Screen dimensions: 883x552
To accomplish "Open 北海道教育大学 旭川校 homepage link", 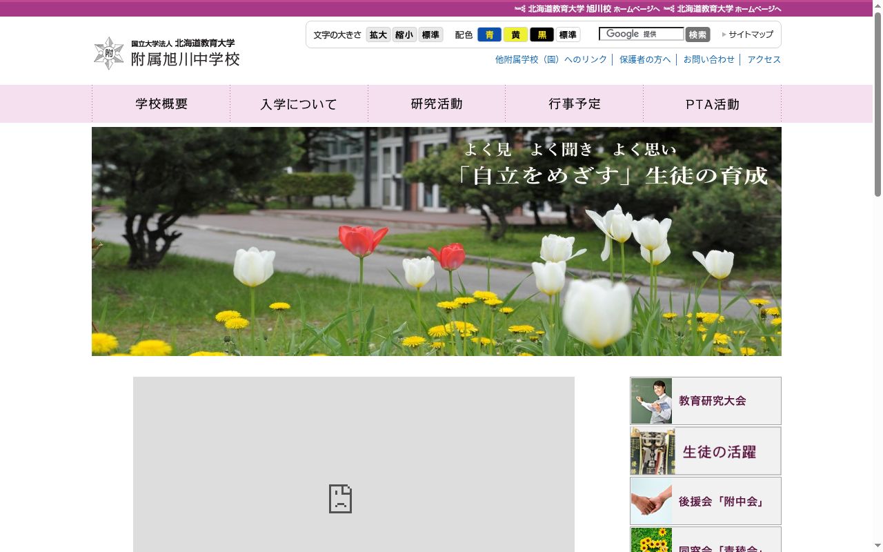I will 587,9.
